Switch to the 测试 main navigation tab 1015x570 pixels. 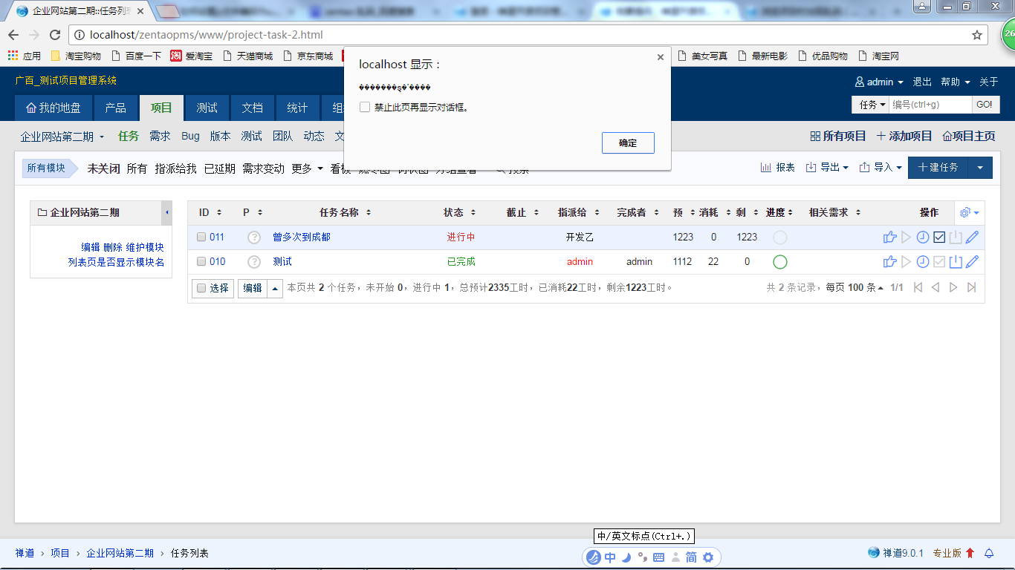pos(207,108)
